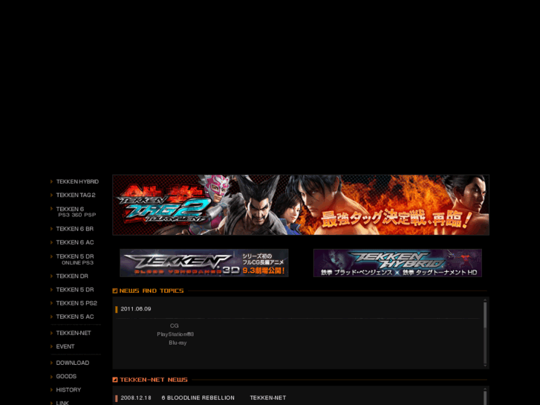Go to TEKKEN 6 PS3 360 PSP page

[x=76, y=212]
